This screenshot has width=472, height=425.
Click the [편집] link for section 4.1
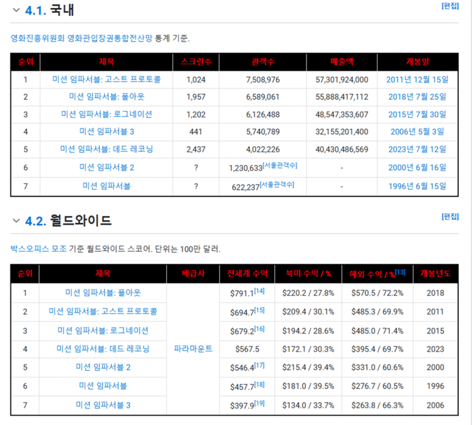pos(450,6)
